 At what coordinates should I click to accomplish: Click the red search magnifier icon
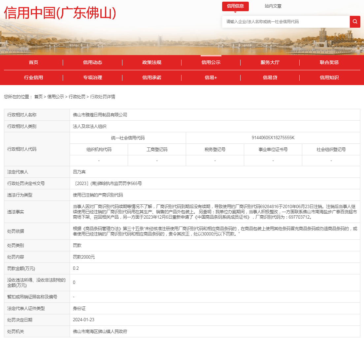point(355,21)
